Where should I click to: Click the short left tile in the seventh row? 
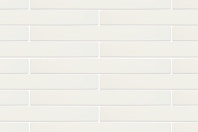coord(14,98)
